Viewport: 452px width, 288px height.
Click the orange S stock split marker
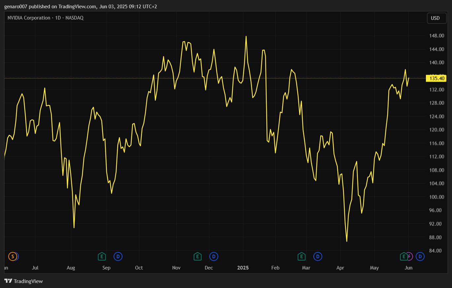[13, 256]
